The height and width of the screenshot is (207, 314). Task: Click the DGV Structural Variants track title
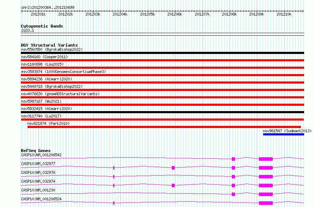click(49, 45)
